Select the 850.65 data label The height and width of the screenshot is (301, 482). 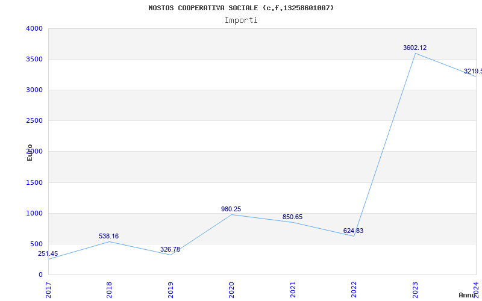pos(292,217)
